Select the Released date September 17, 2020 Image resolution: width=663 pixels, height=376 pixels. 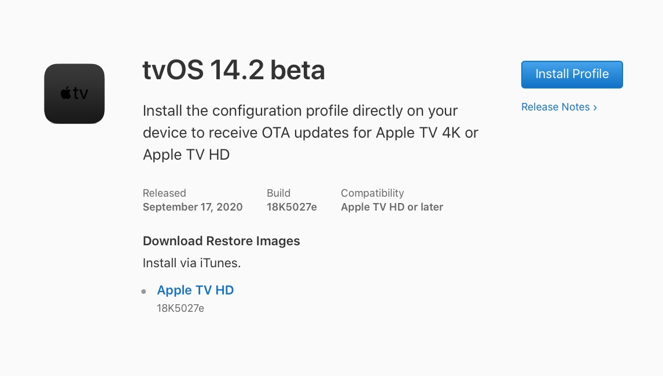(193, 207)
